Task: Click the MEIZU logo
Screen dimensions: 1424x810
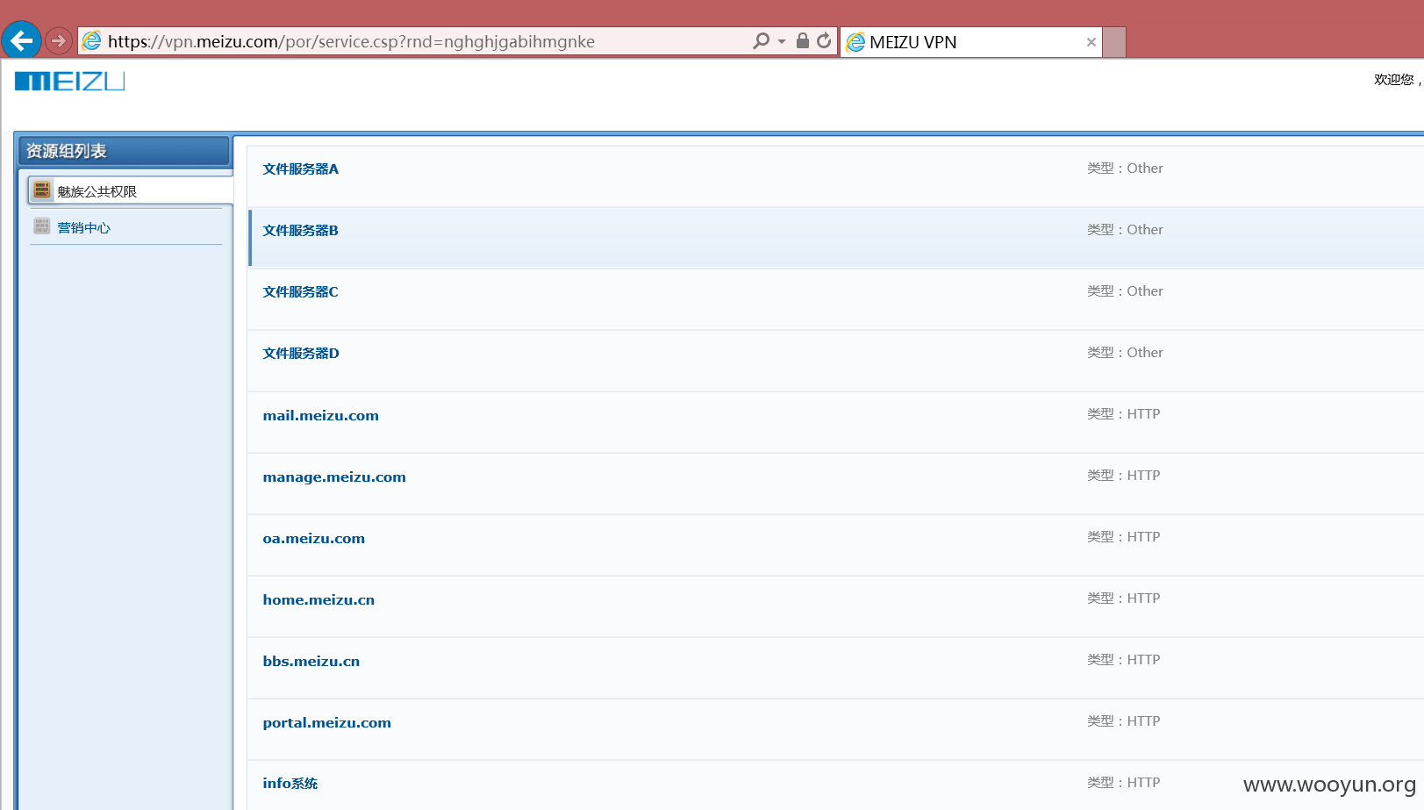Action: 70,81
